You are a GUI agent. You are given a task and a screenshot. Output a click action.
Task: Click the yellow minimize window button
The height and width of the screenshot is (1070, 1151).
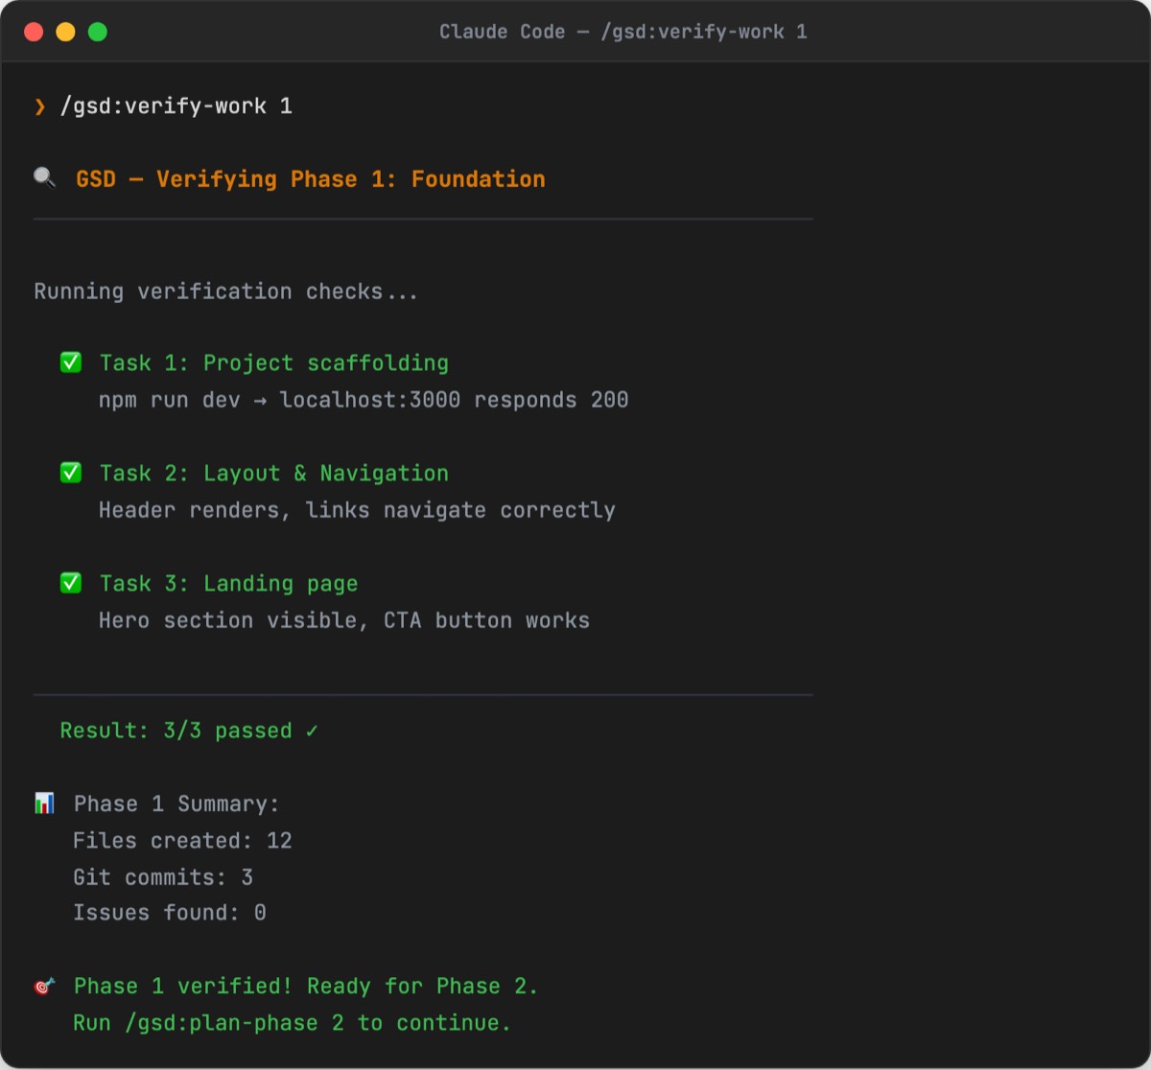[65, 32]
